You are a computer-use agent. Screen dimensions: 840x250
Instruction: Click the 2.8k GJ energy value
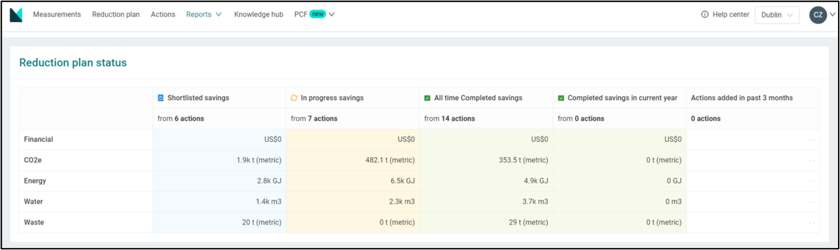pos(269,180)
